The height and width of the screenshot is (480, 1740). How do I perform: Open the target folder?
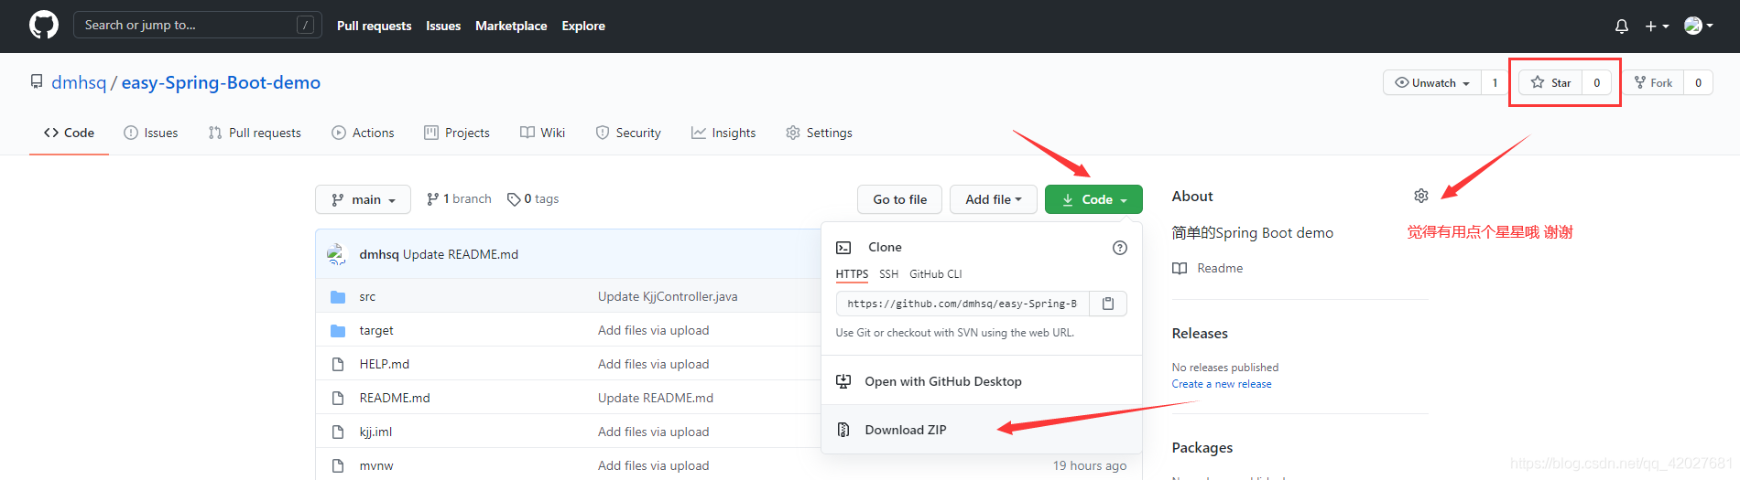pos(376,330)
